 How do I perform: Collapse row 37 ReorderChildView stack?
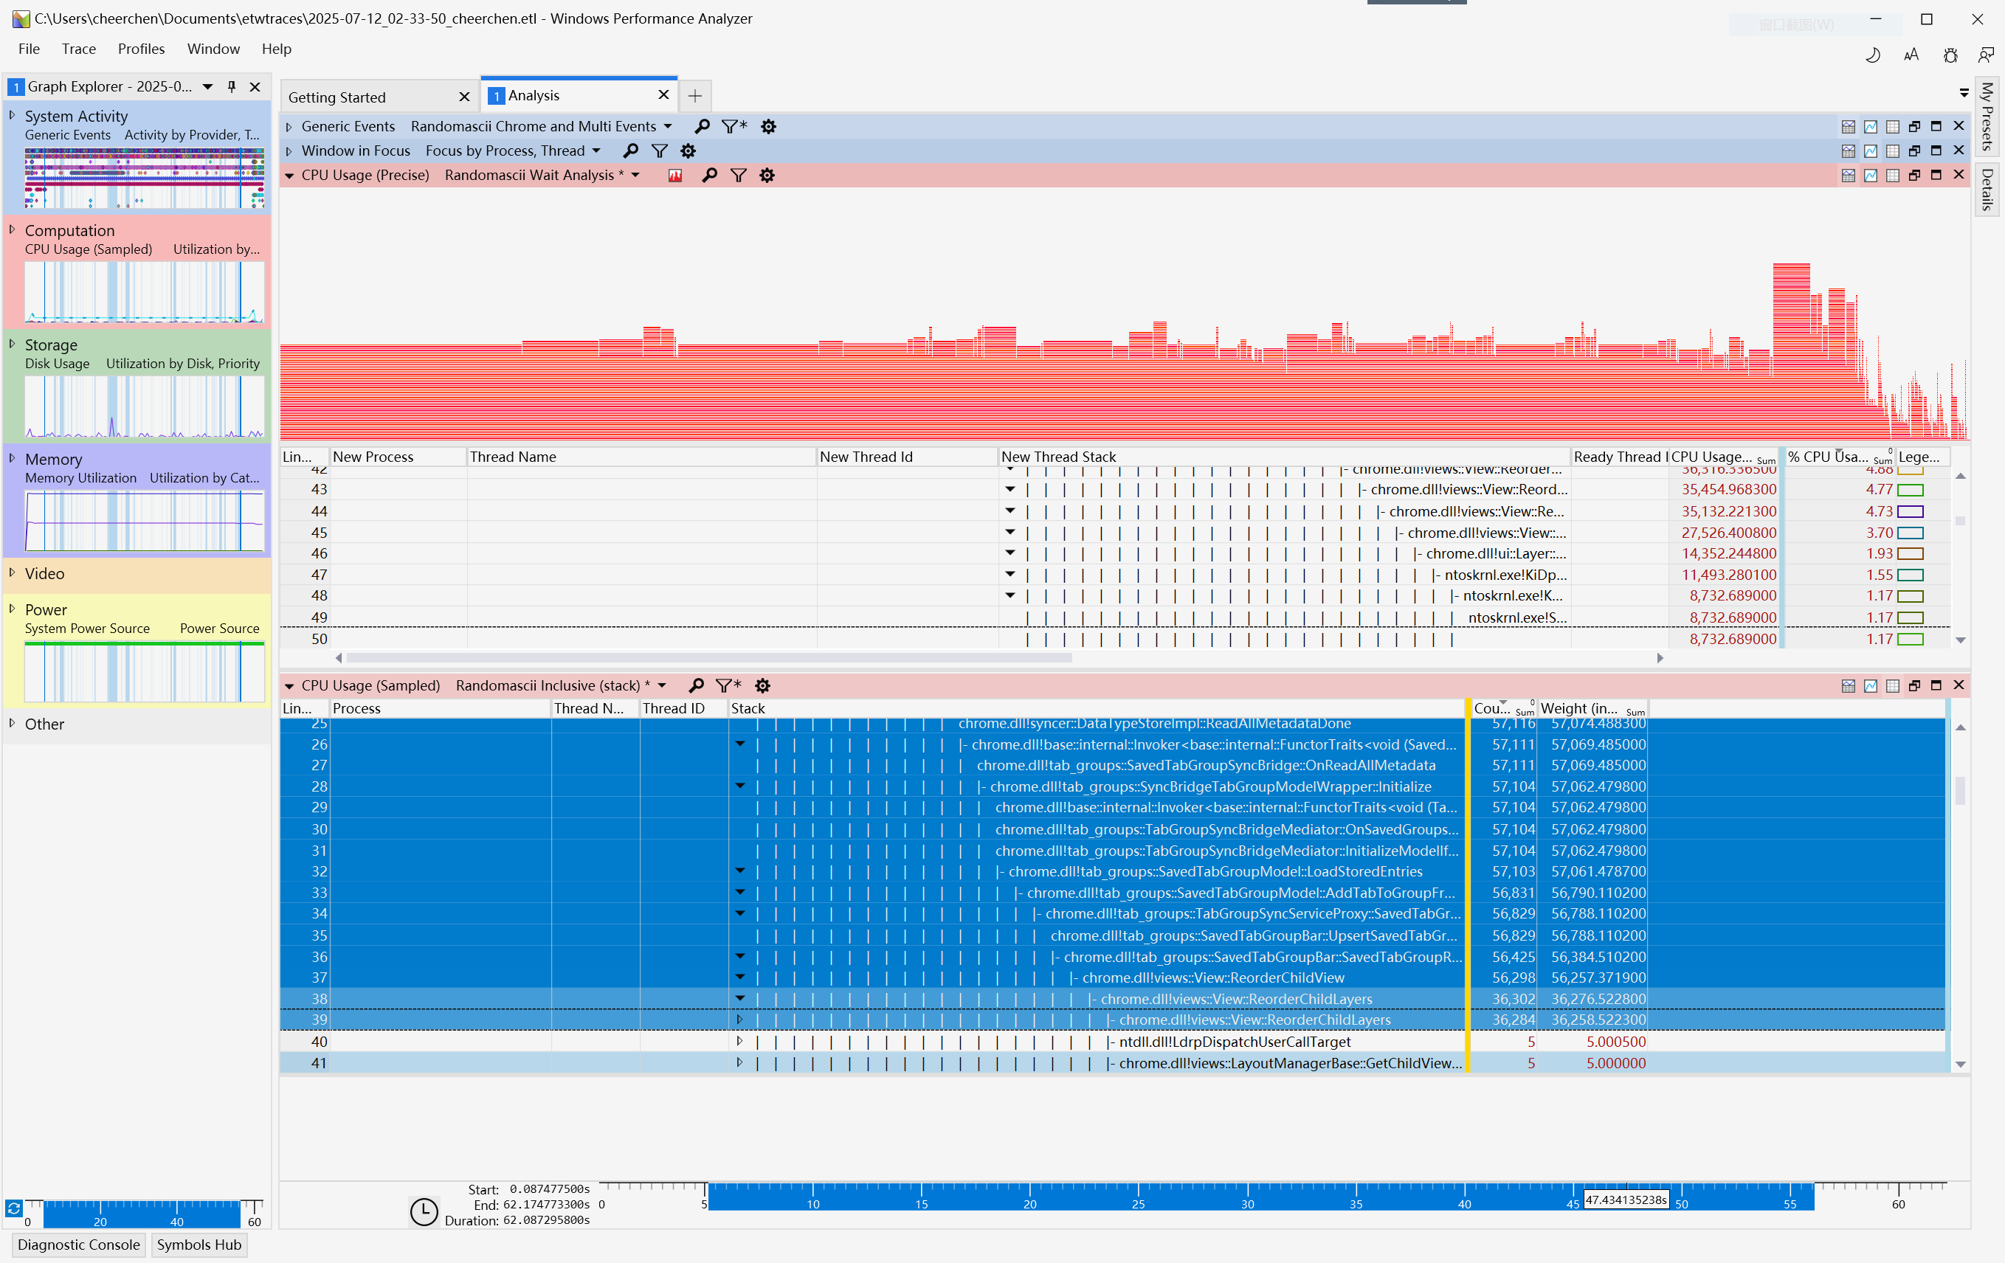[739, 977]
